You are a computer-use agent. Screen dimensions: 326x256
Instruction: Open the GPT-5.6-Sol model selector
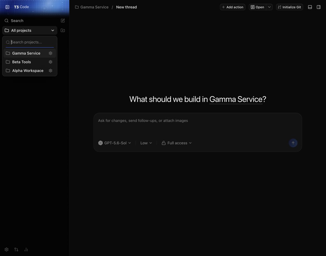115,143
